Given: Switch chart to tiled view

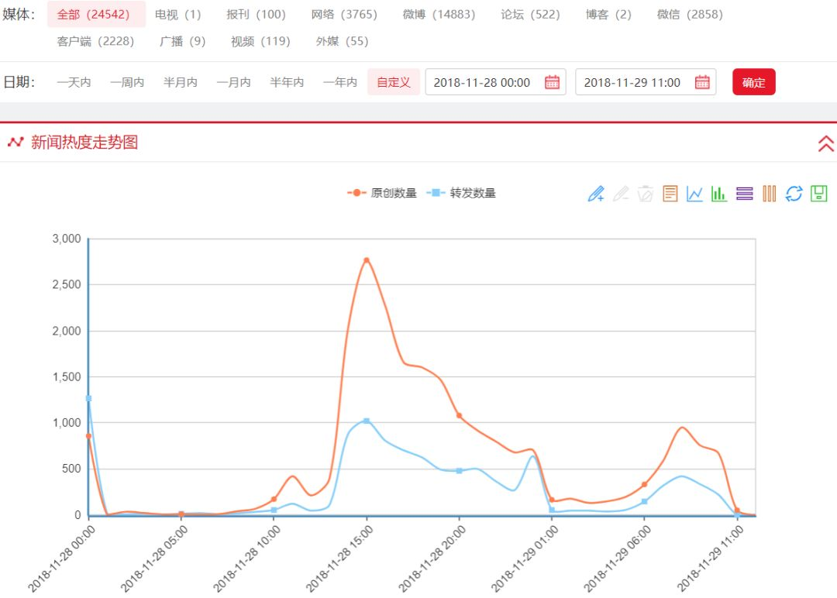Looking at the screenshot, I should pyautogui.click(x=770, y=193).
